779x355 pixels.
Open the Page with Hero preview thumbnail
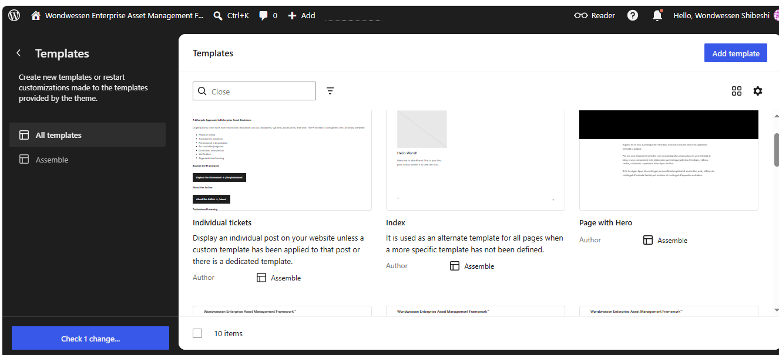[x=669, y=160]
